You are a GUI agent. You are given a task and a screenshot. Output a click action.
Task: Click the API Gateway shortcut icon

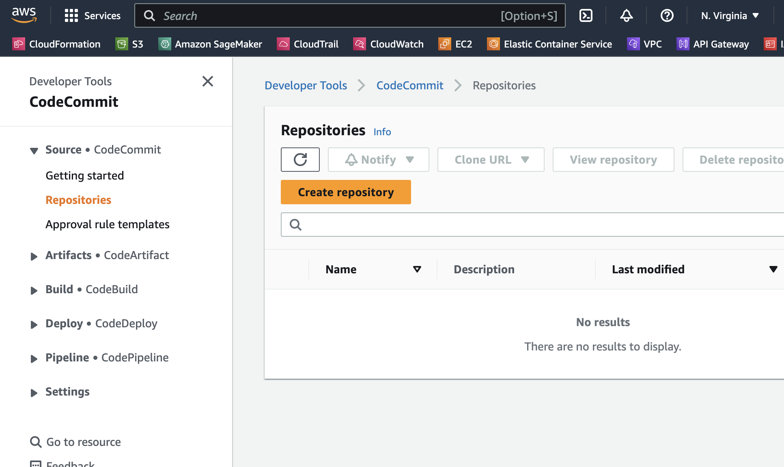[683, 44]
